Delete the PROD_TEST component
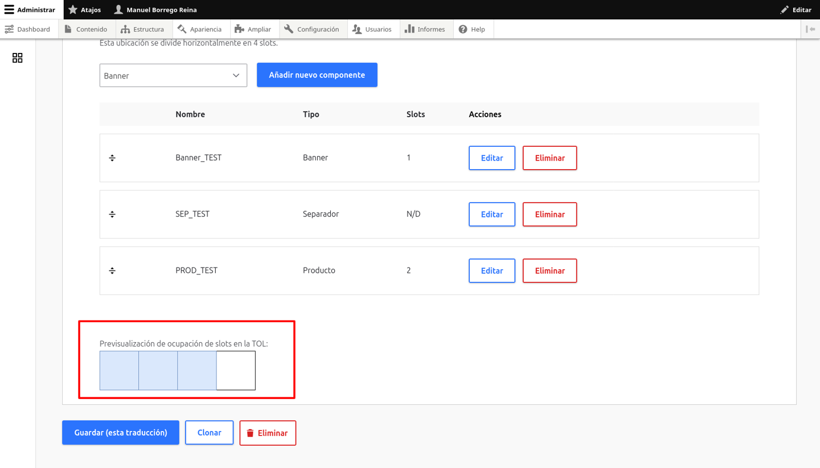This screenshot has width=820, height=468. click(x=550, y=270)
